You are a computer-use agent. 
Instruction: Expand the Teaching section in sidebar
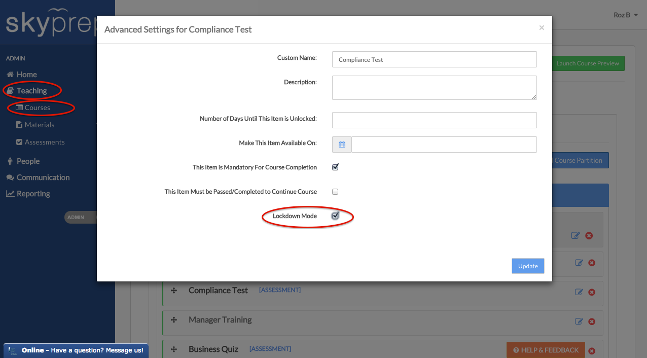pos(31,91)
